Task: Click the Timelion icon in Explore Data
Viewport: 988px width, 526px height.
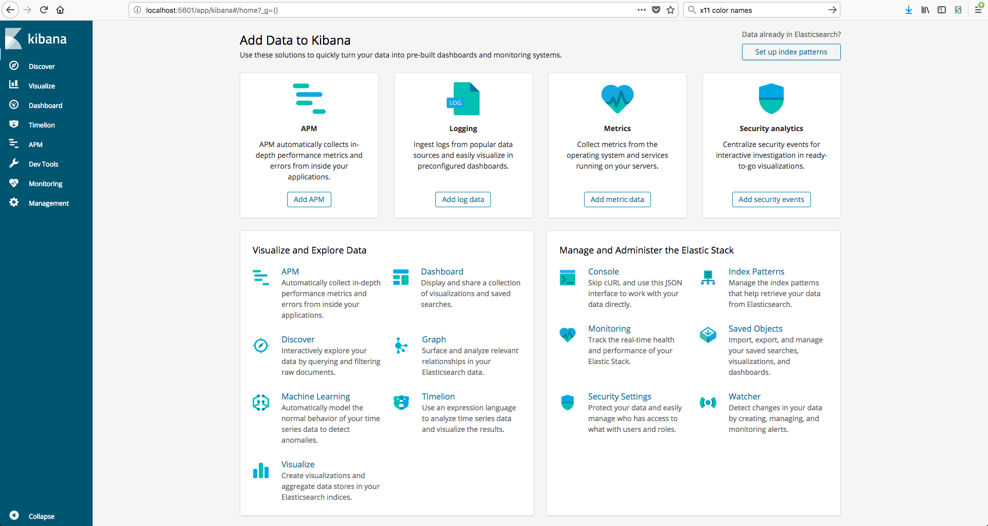Action: coord(401,402)
